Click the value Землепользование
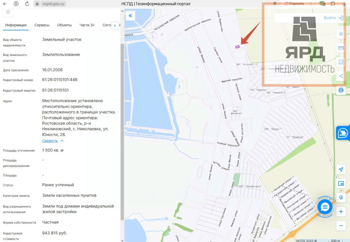The height and width of the screenshot is (242, 350). coord(61,54)
